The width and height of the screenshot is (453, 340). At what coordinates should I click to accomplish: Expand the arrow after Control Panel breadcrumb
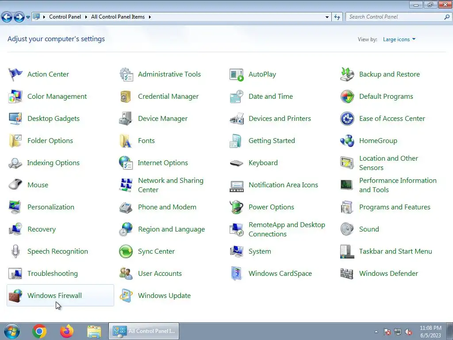[86, 17]
